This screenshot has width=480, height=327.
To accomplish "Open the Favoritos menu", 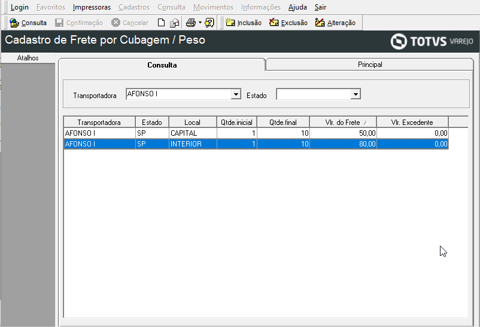I will (51, 7).
